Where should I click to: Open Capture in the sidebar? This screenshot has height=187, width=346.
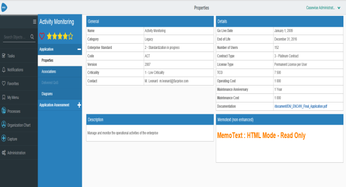click(19, 139)
